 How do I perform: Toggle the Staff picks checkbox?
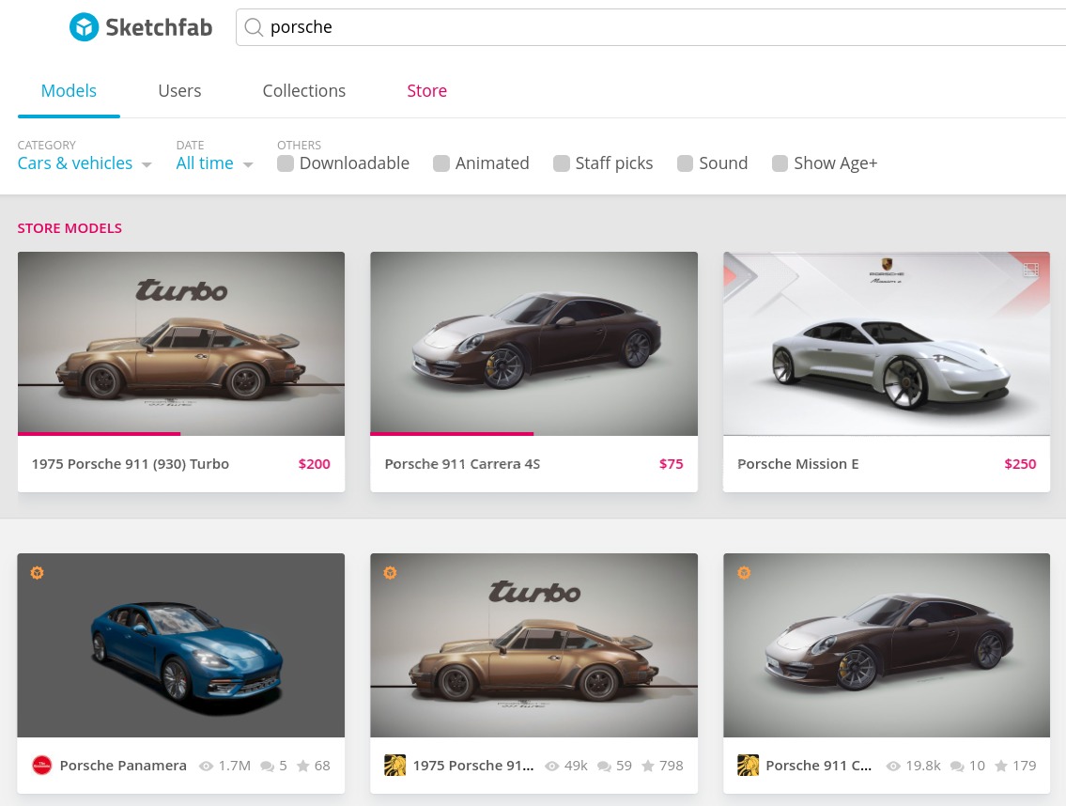coord(562,163)
